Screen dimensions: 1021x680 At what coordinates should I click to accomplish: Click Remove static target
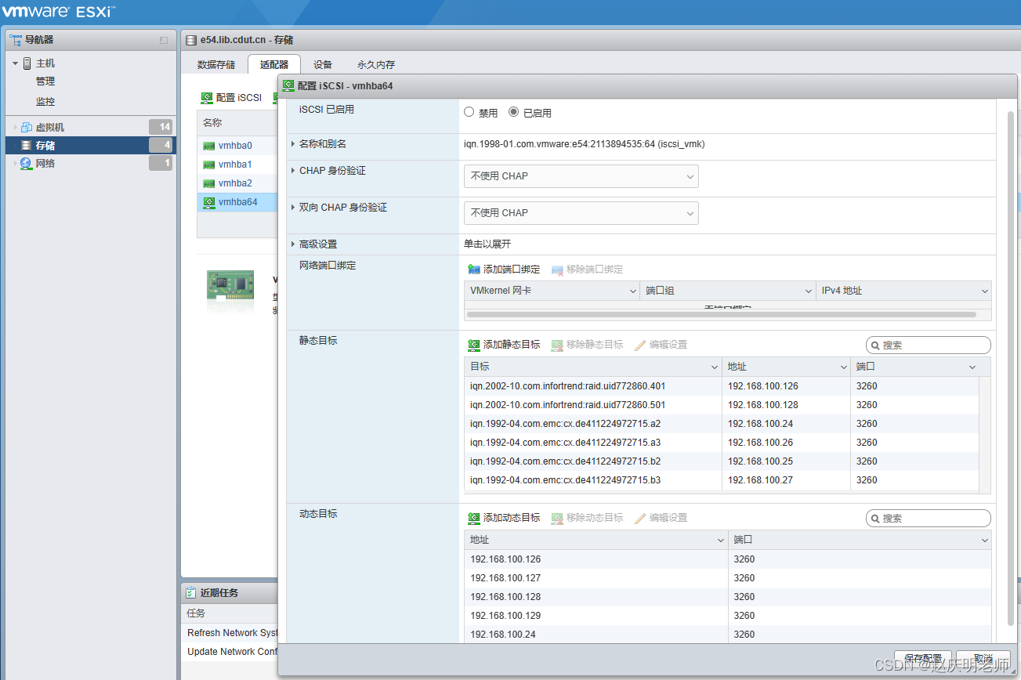[587, 345]
